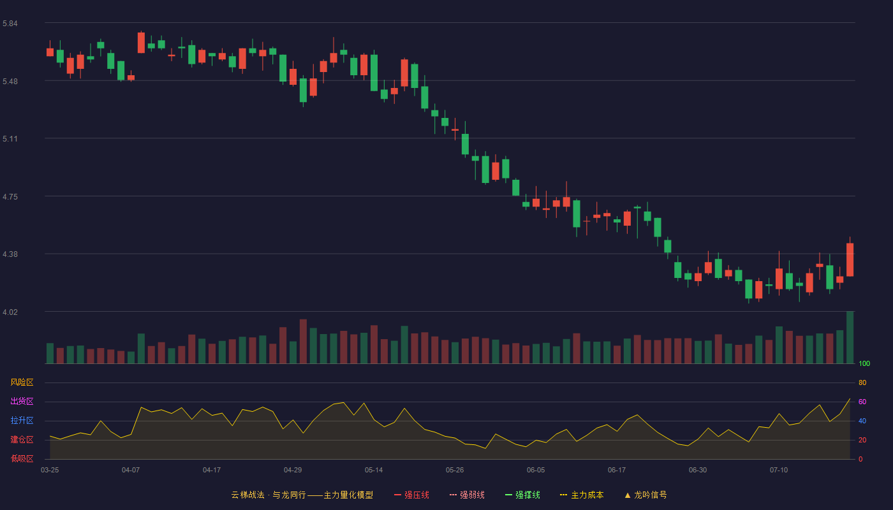
Task: Select the tallest green volume bar at right end
Action: pos(850,337)
